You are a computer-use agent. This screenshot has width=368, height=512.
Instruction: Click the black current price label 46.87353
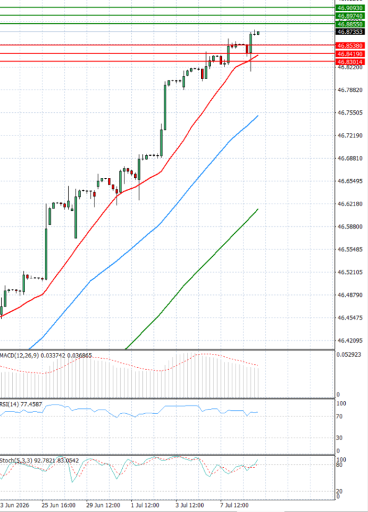click(x=350, y=32)
